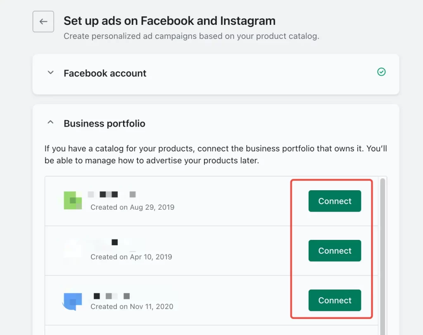Collapse the Business portfolio section
Viewport: 423px width, 335px height.
[x=50, y=122]
